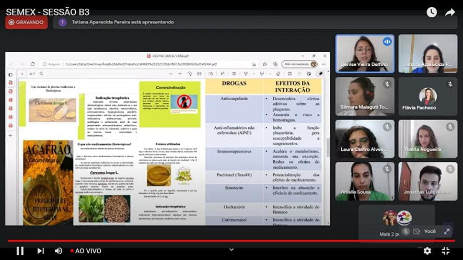This screenshot has width=463, height=260.
Task: Click the PDF page number field
Action: click(x=22, y=74)
